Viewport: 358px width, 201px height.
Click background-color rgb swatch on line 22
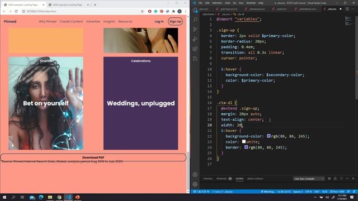pyautogui.click(x=268, y=136)
